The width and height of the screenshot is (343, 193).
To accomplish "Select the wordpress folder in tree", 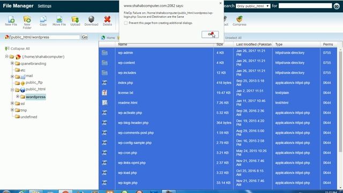I will 36,96.
